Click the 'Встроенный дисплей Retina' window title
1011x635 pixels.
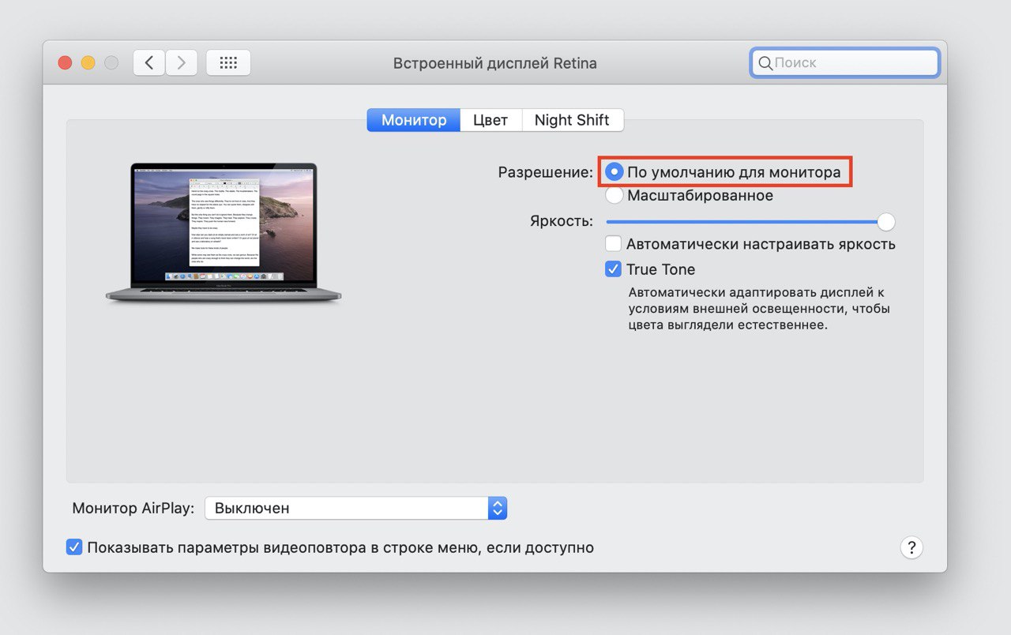pos(495,63)
